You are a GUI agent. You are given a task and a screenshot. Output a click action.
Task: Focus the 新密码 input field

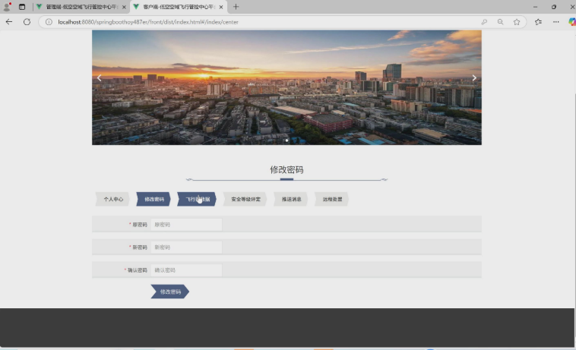[186, 248]
